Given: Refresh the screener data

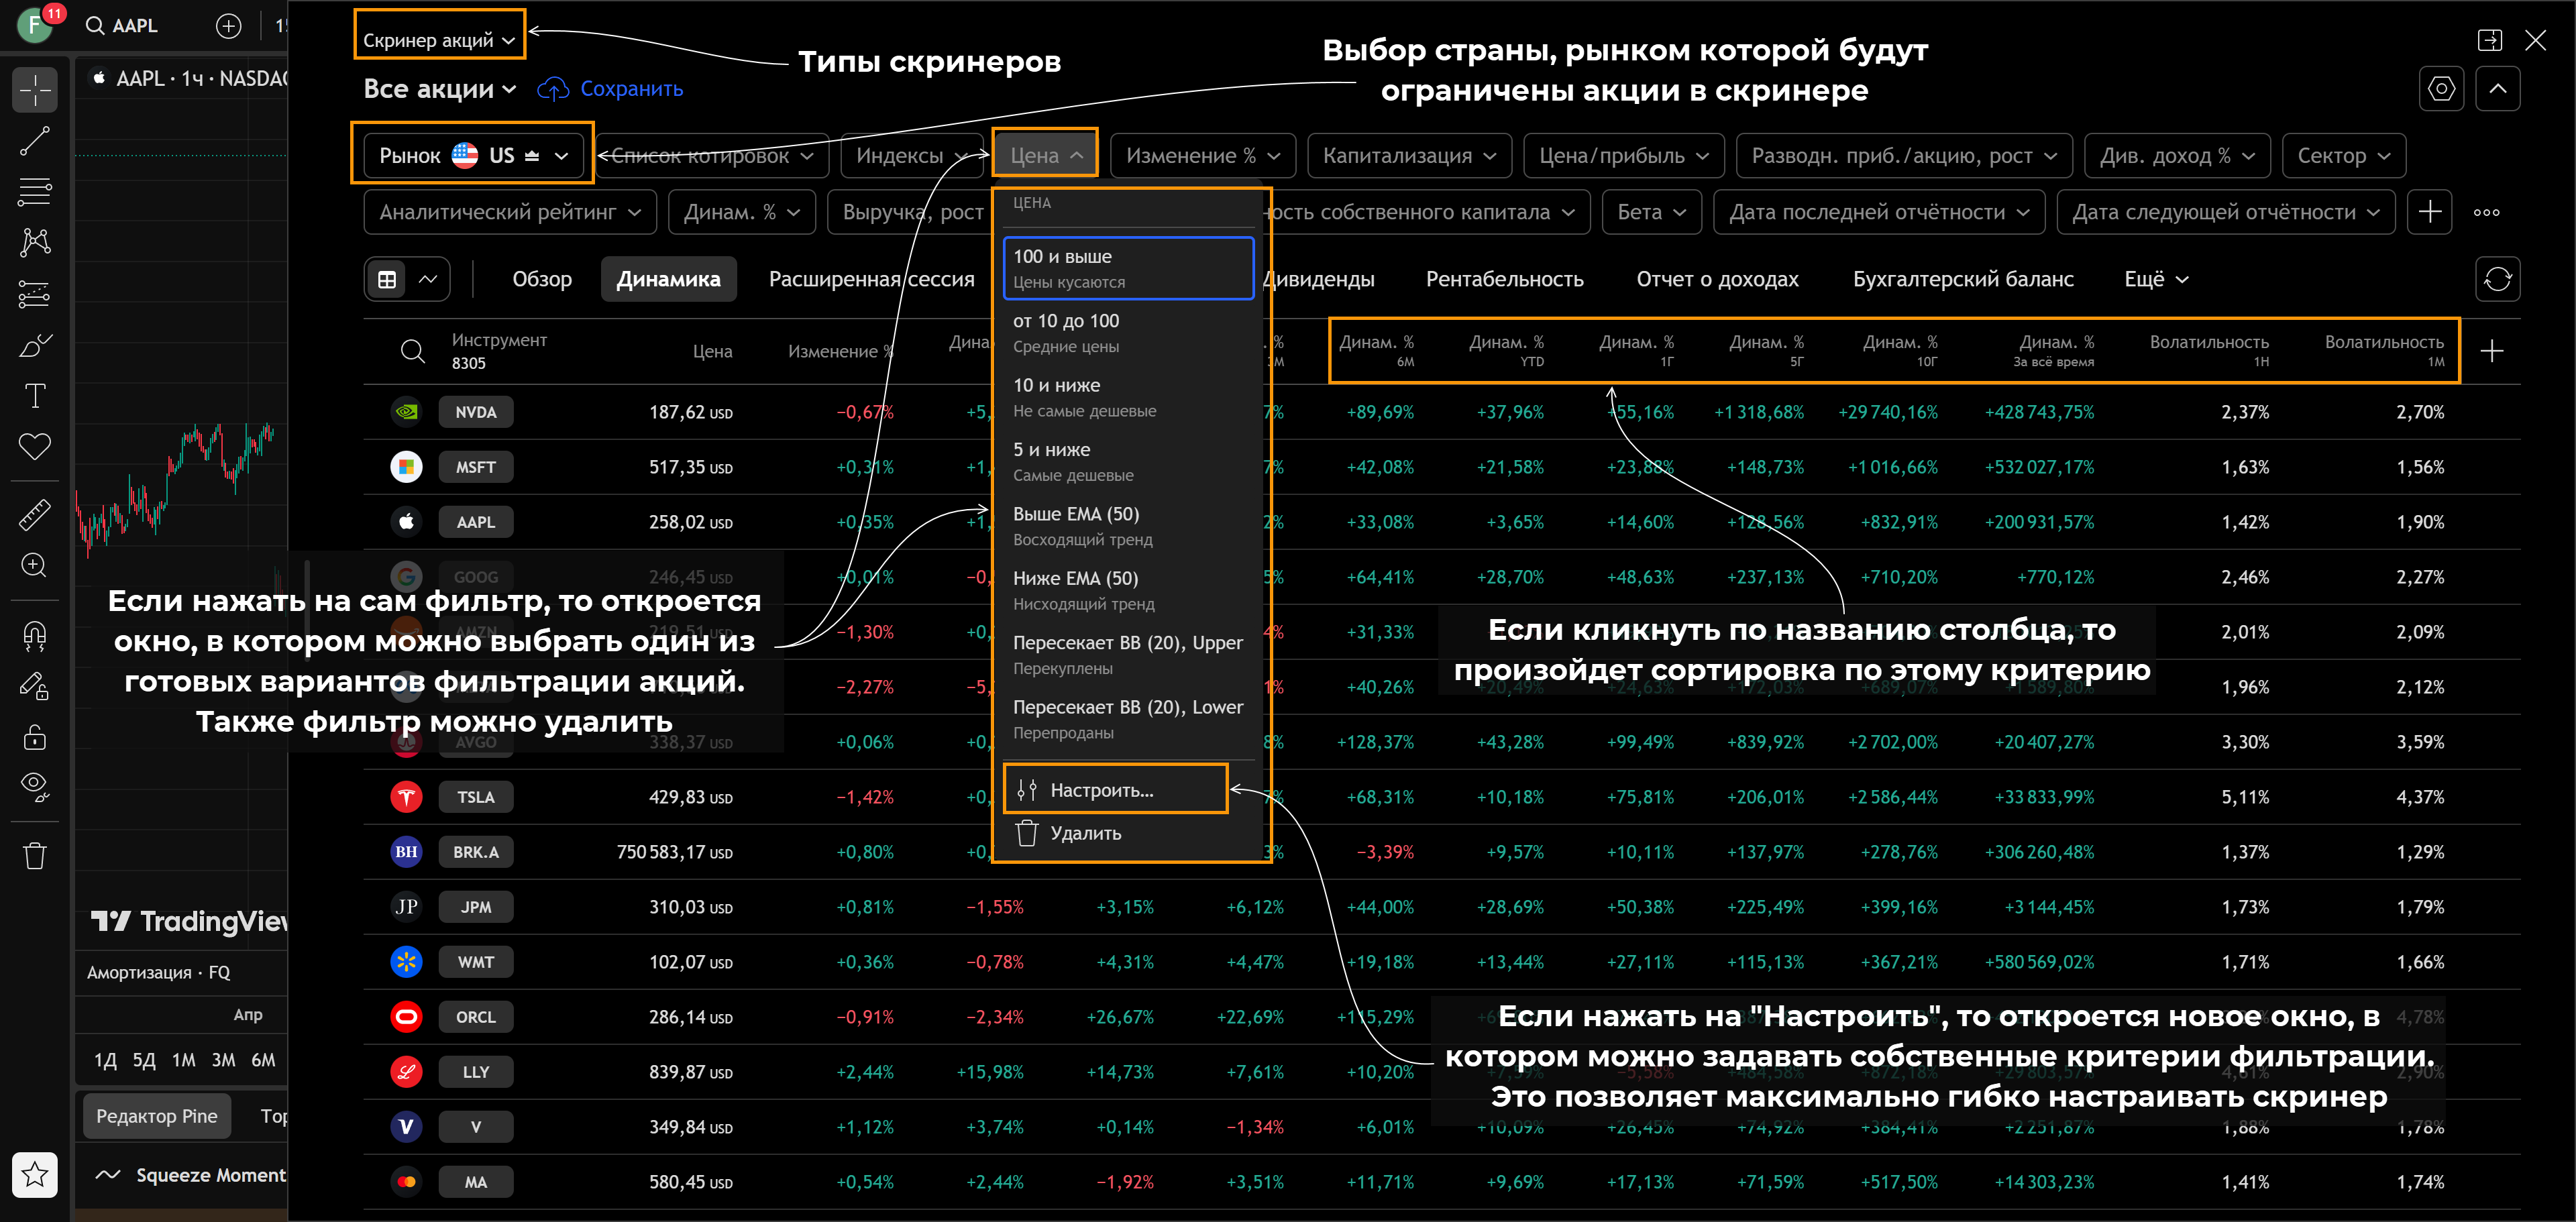Looking at the screenshot, I should coord(2497,279).
